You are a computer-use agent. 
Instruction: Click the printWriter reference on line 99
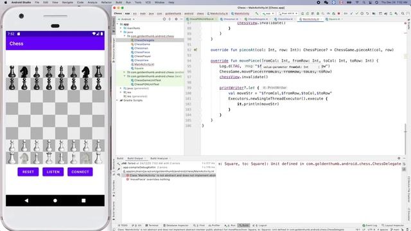pos(231,88)
